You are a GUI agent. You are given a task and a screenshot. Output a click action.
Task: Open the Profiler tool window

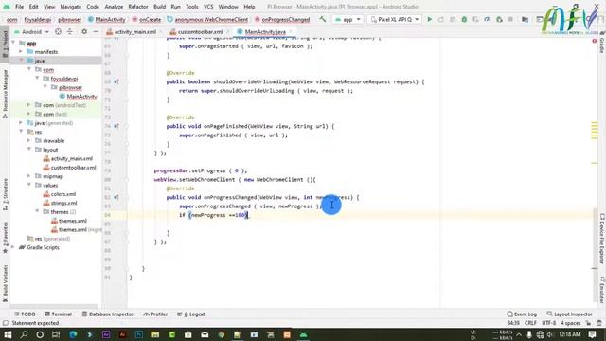pos(155,314)
